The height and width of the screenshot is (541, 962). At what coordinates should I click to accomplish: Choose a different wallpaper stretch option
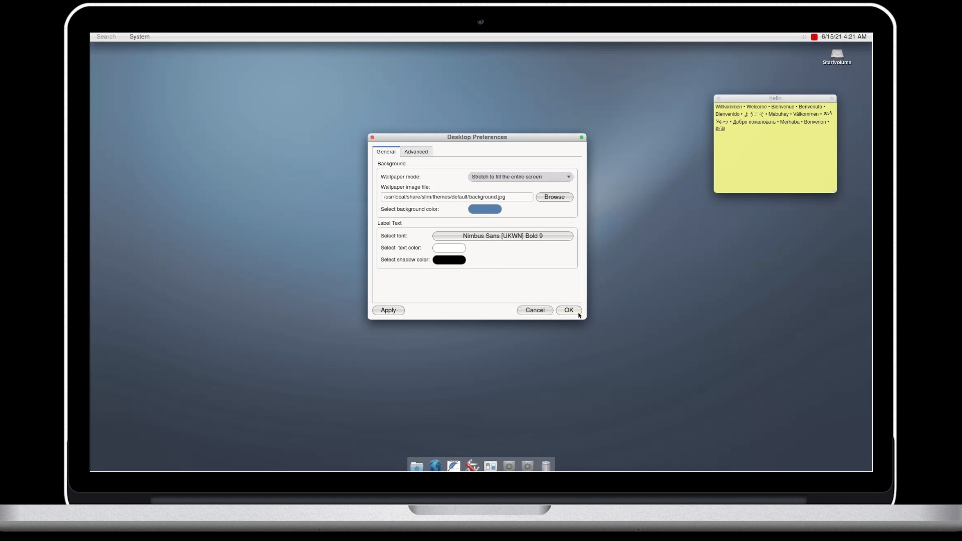coord(520,176)
